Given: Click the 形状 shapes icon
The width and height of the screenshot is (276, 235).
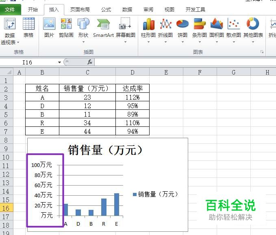Looking at the screenshot, I should [83, 23].
